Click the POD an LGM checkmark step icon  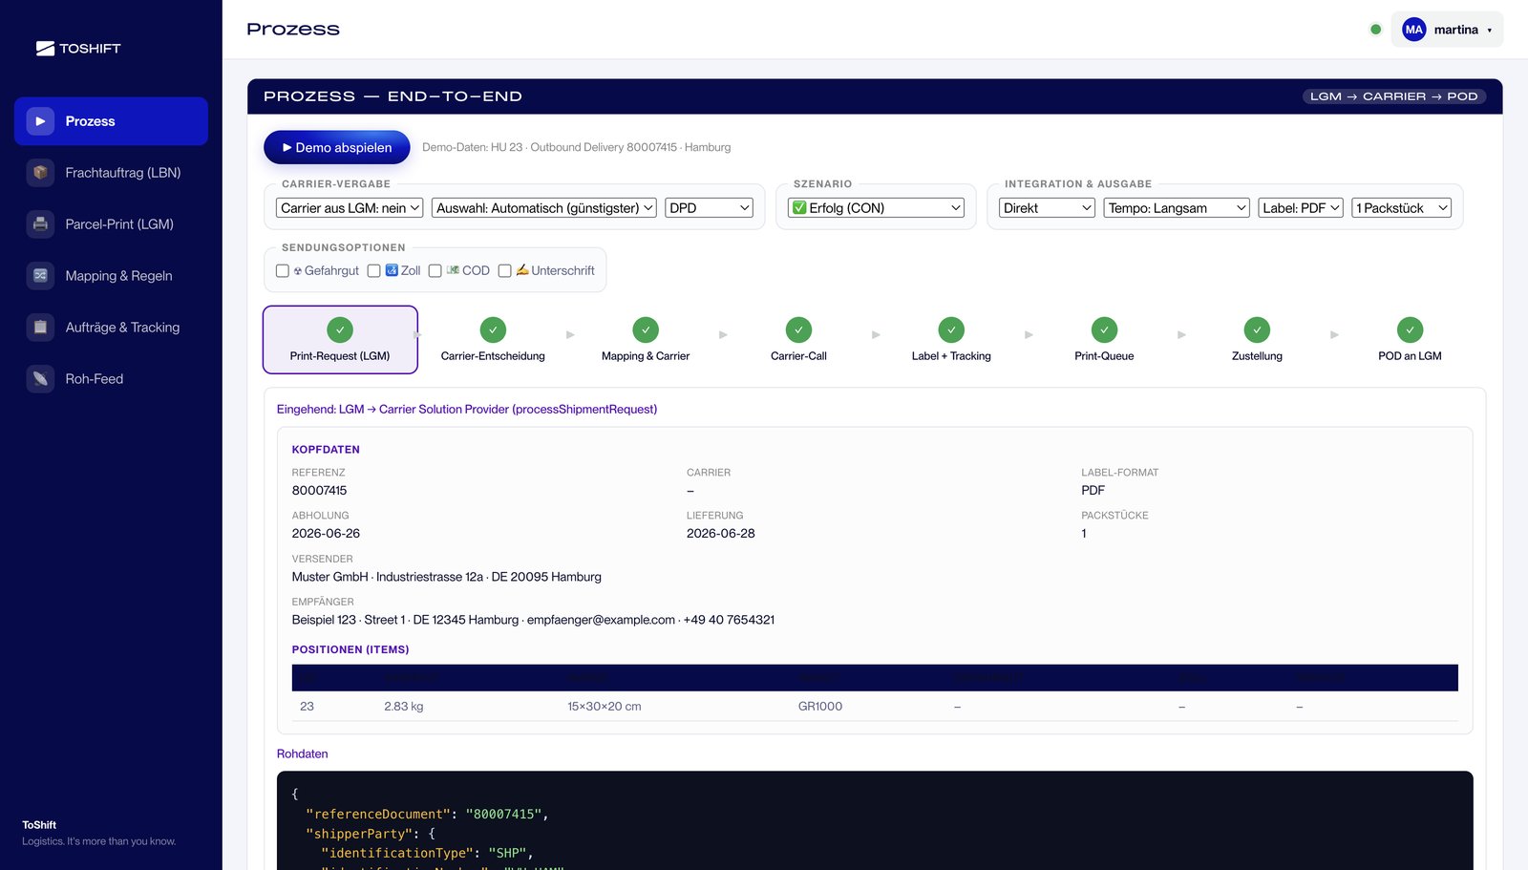click(x=1410, y=329)
